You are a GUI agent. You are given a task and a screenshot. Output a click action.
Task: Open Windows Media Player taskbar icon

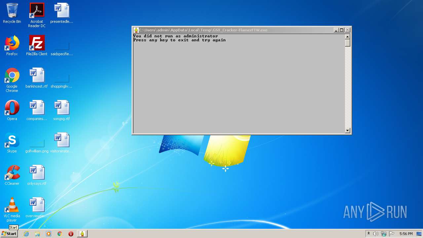[49, 234]
